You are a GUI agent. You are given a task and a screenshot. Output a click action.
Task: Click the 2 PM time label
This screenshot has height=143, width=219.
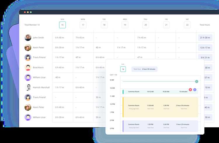(112, 120)
